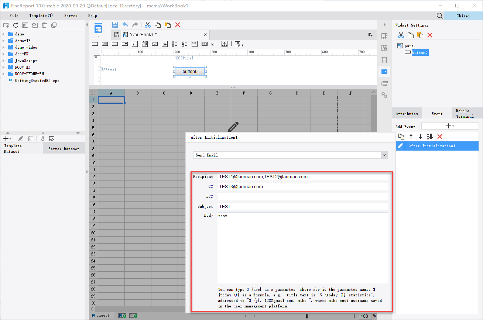The image size is (483, 320).
Task: Click the Recipient email field
Action: pos(303,177)
